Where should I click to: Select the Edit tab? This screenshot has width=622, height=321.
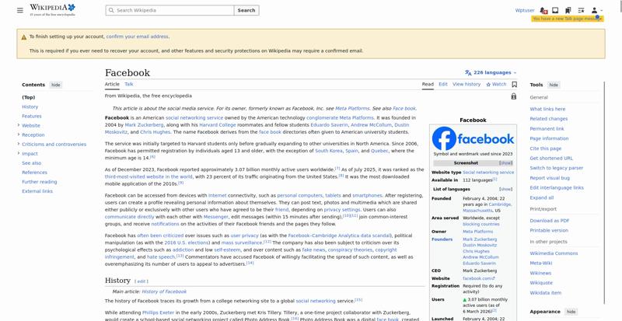point(443,84)
